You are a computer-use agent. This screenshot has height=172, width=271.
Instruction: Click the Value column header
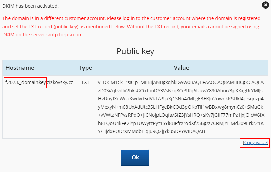181,68
